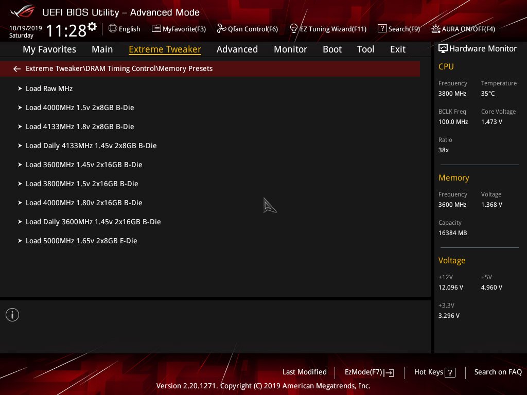Expand the Load Raw MHz arrow
Image resolution: width=527 pixels, height=395 pixels.
click(20, 88)
